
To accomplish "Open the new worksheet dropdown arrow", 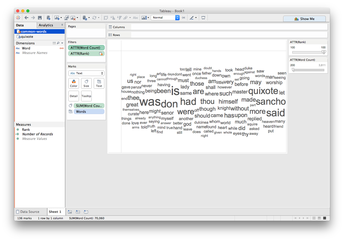I will [61, 18].
